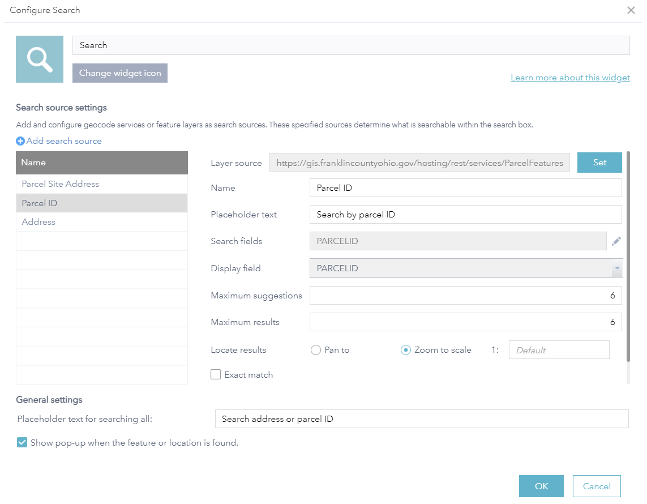Open the Display field dropdown arrow

click(617, 268)
